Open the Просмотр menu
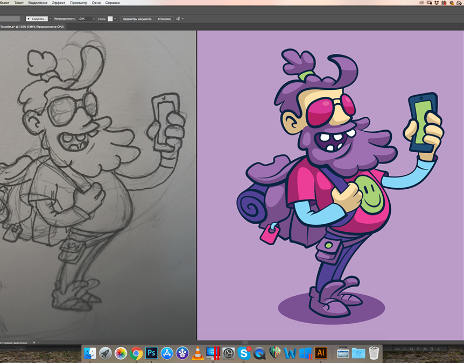Screen dimensions: 464x363 [79, 3]
